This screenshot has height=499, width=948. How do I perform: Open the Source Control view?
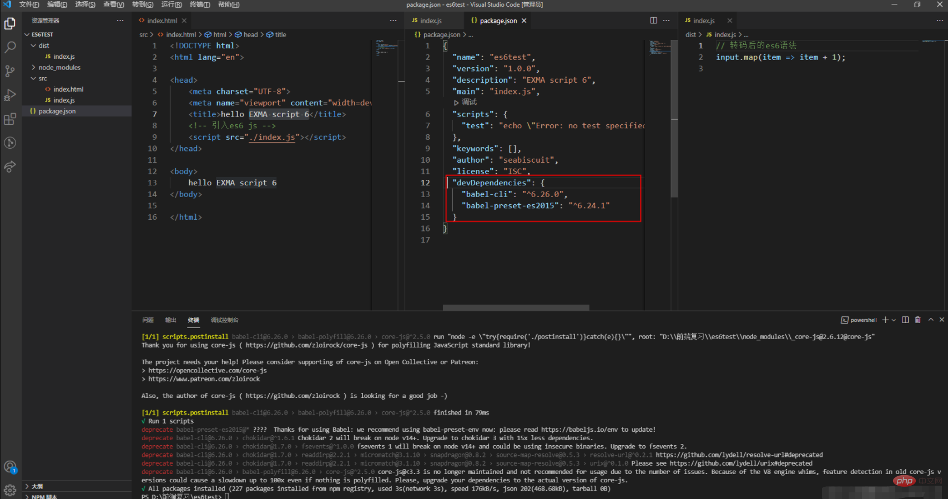[10, 71]
